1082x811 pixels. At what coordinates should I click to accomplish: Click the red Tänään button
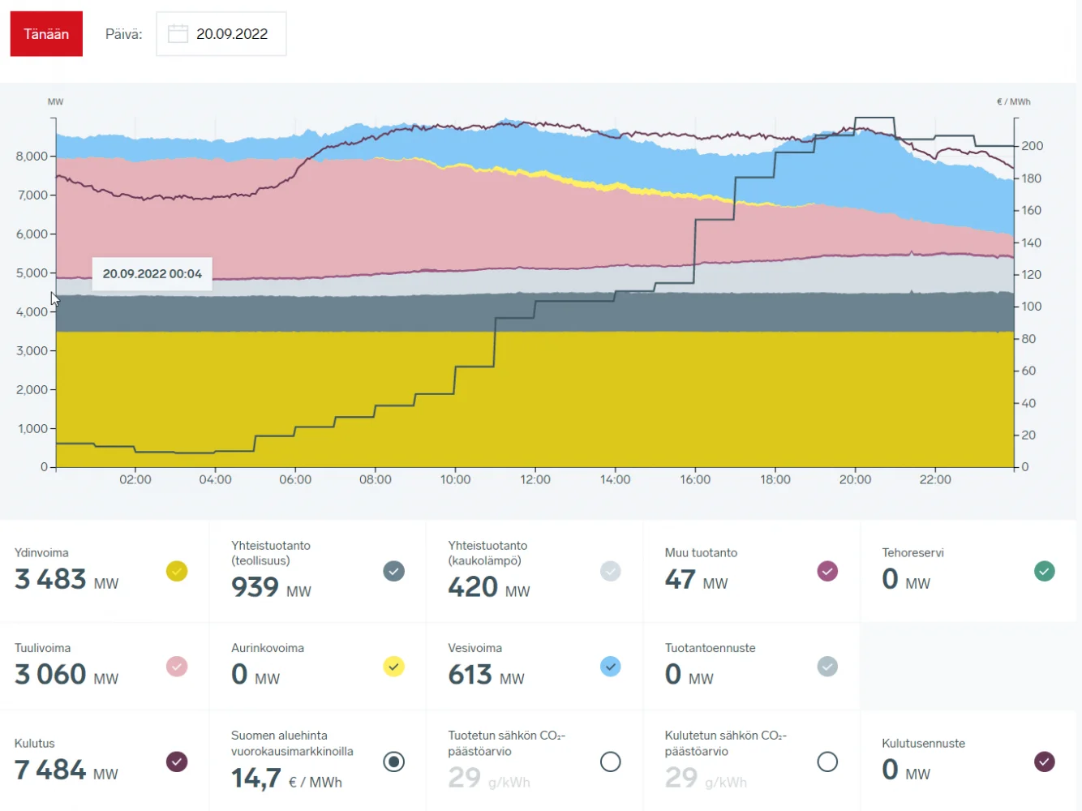(46, 34)
